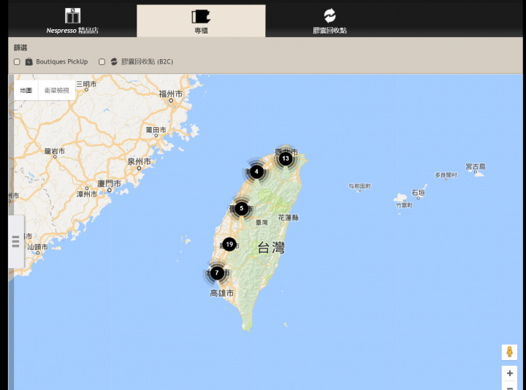Select the 專櫃 tab
The width and height of the screenshot is (526, 390).
pos(201,20)
